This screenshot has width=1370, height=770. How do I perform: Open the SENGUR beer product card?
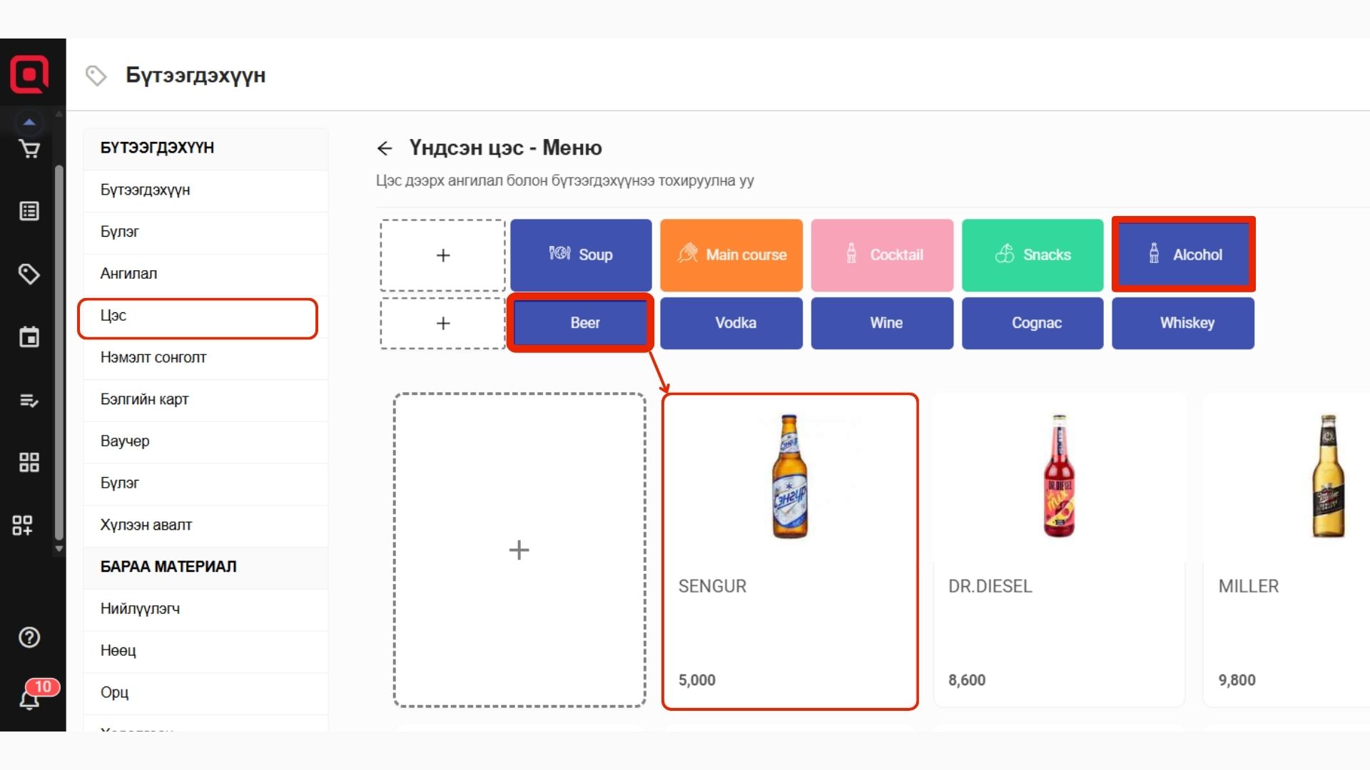789,551
